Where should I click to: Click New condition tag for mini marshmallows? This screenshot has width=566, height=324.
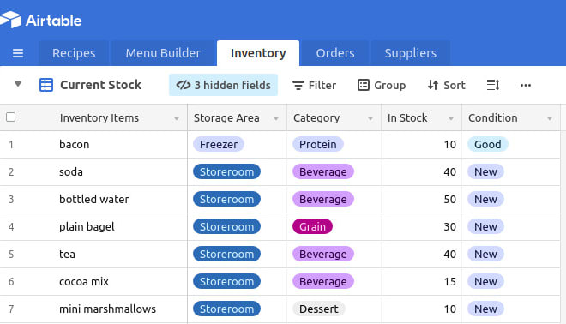(x=485, y=309)
